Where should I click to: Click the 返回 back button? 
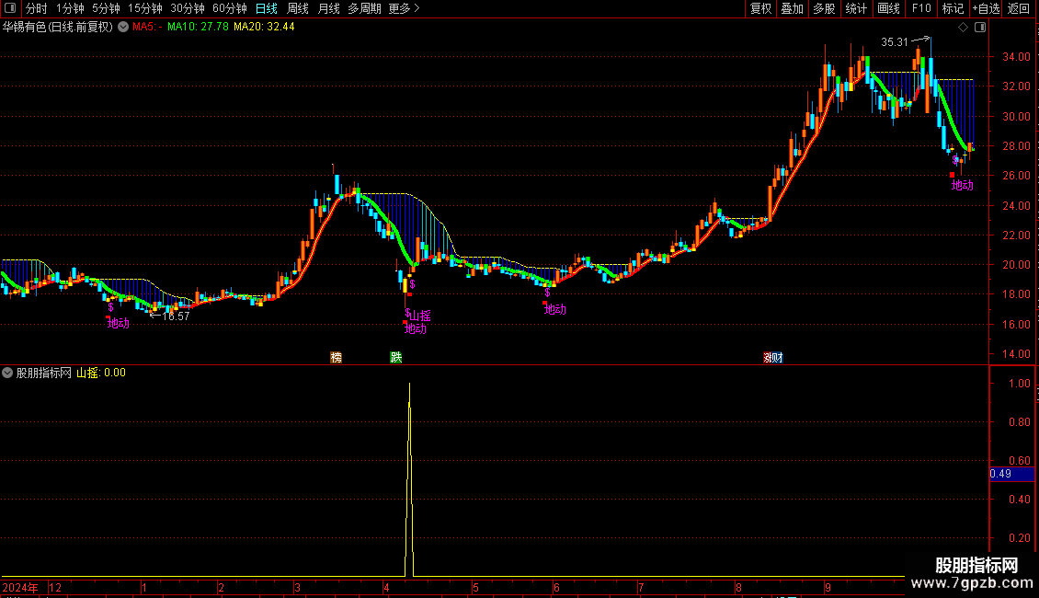(1019, 8)
